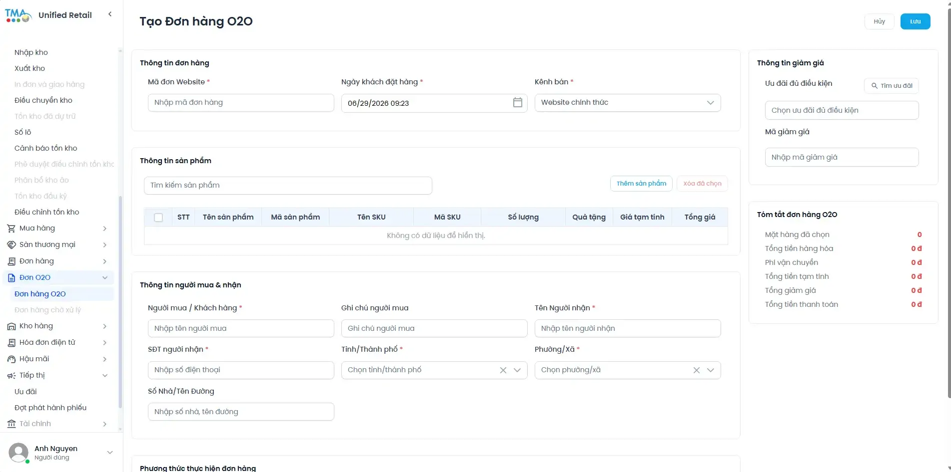Viewport: 951px width, 472px height.
Task: Click the Lưu button
Action: click(916, 21)
